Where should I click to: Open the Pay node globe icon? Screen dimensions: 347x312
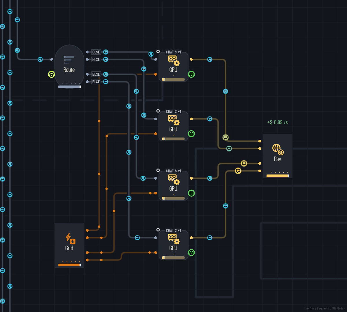278,150
